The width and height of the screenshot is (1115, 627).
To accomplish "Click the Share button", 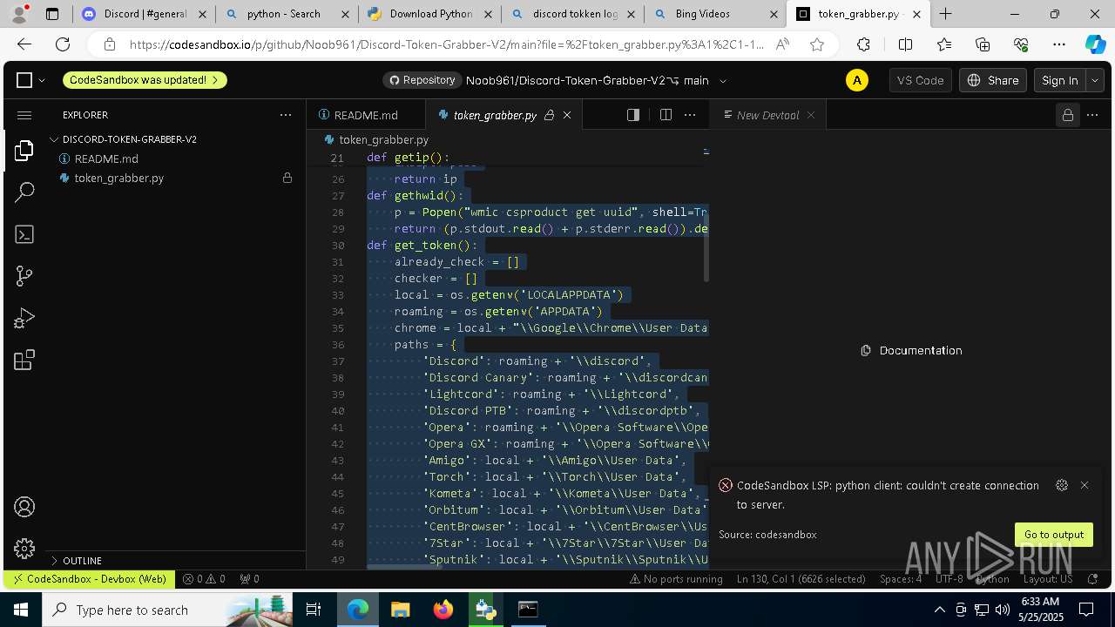I will pyautogui.click(x=993, y=80).
